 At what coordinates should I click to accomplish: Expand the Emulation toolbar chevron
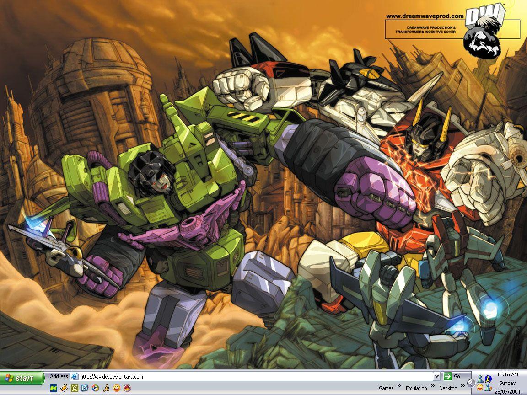pos(432,385)
